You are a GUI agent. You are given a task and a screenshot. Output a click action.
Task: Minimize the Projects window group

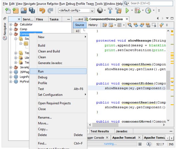pyautogui.click(x=68, y=19)
